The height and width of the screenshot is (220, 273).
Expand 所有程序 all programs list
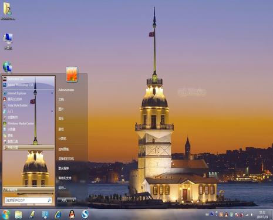(29, 189)
